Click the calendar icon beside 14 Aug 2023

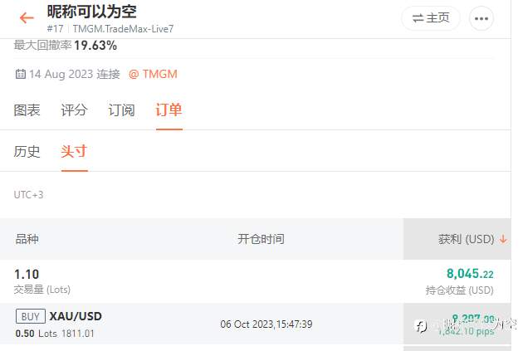[21, 74]
